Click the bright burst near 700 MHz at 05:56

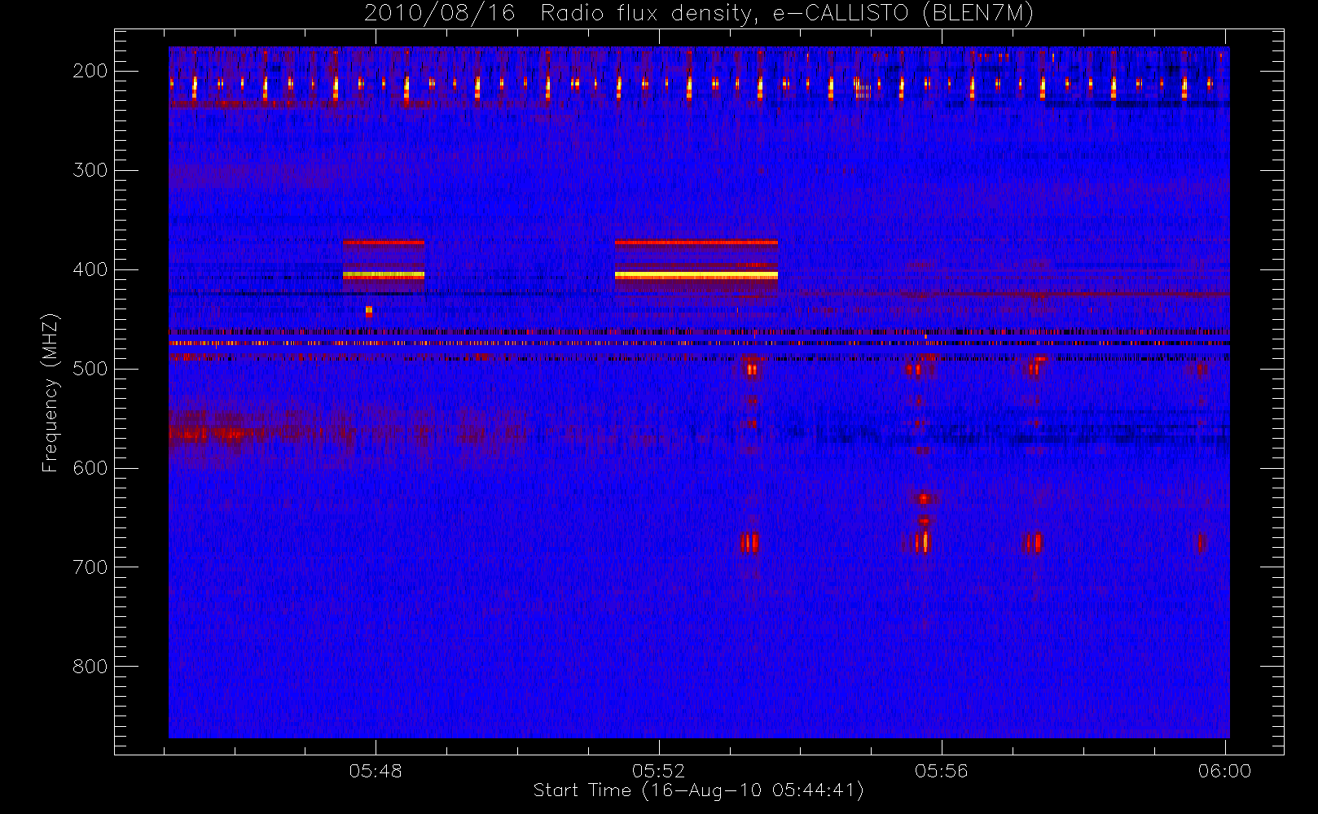pyautogui.click(x=922, y=542)
